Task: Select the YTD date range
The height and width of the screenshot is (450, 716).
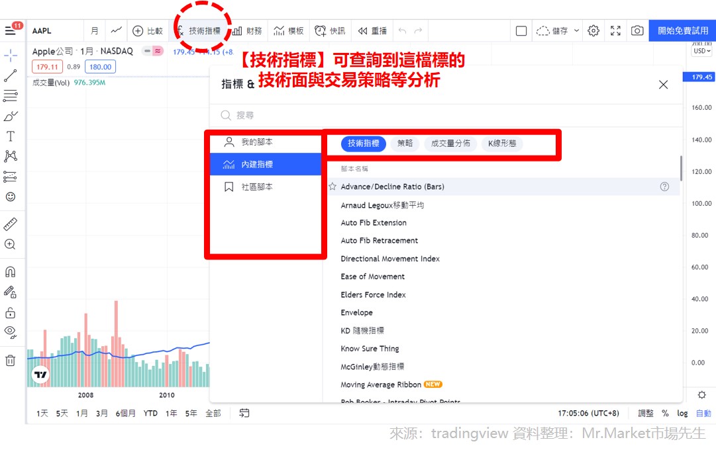Action: [150, 413]
